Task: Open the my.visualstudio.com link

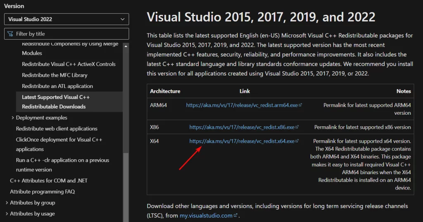Action: (206, 215)
